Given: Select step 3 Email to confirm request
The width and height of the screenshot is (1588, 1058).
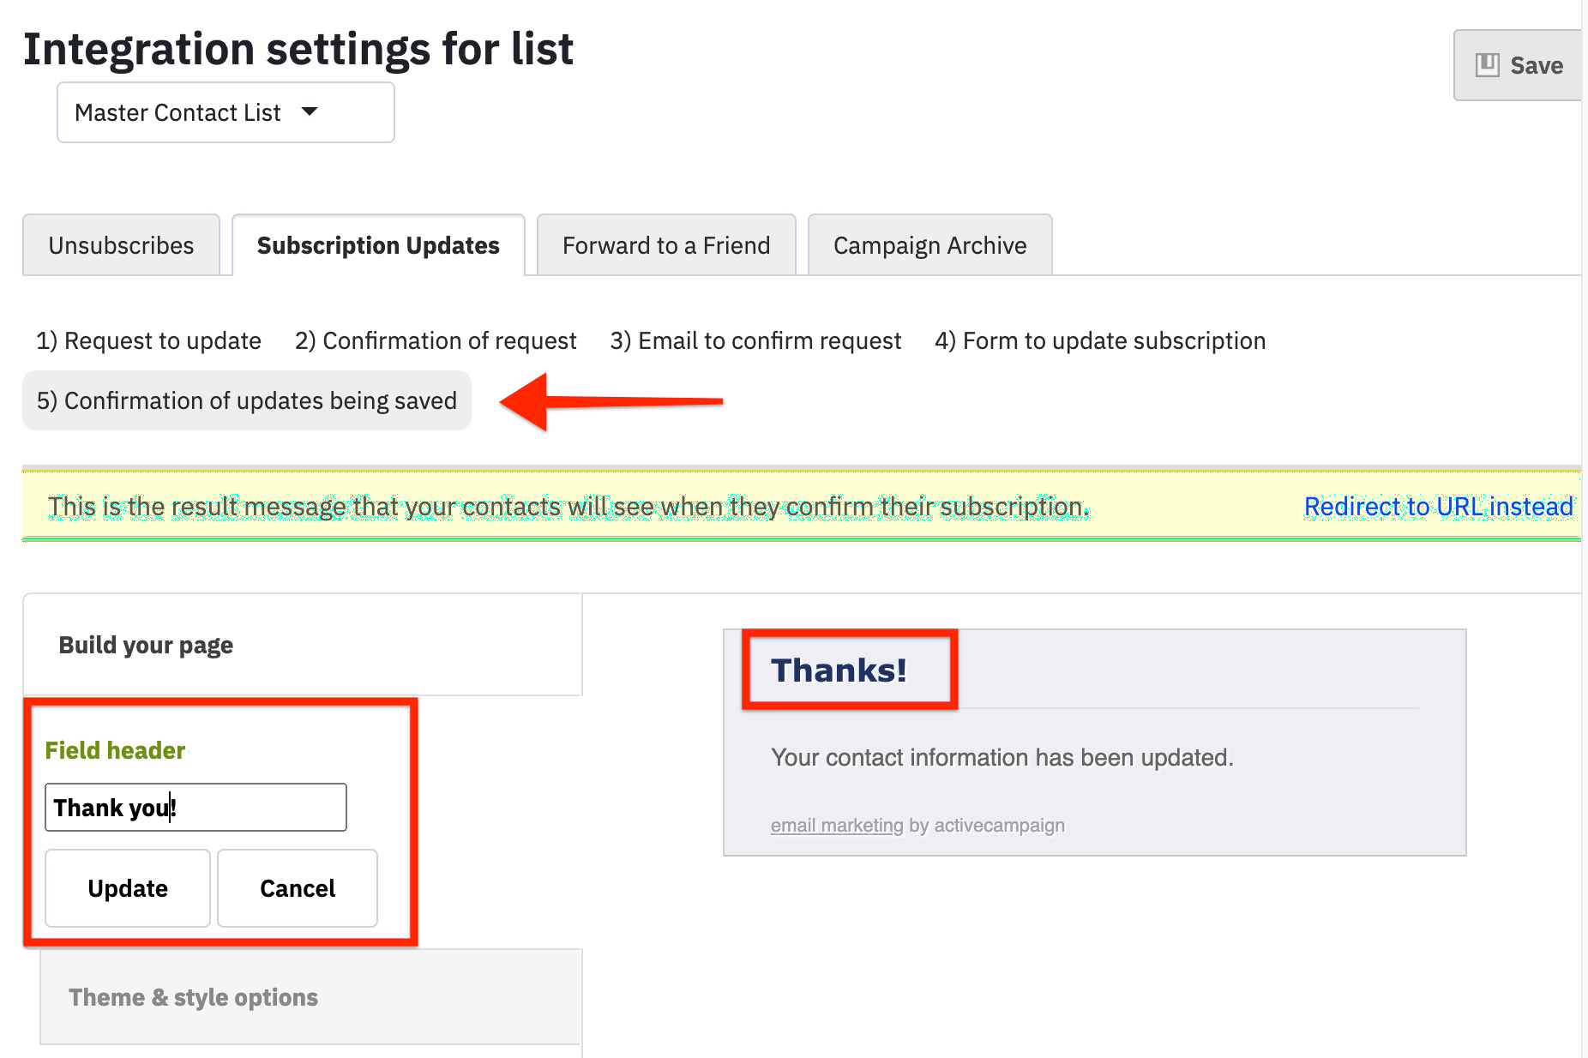Looking at the screenshot, I should pos(755,341).
